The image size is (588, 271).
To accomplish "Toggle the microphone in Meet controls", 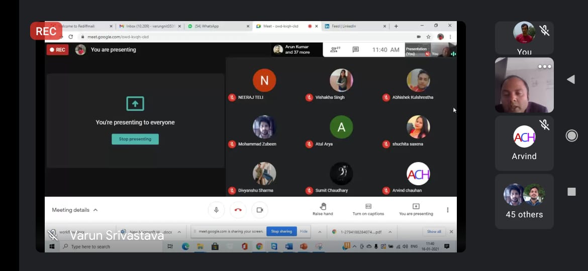I will click(x=216, y=210).
